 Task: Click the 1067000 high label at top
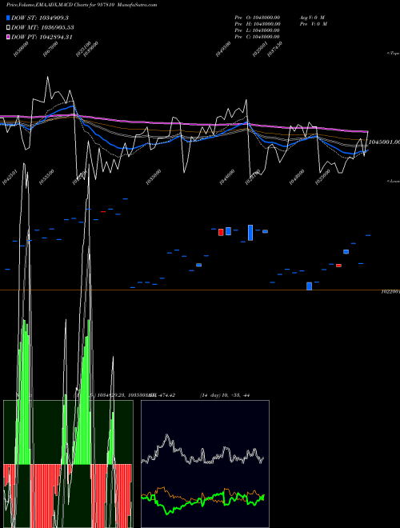51,49
